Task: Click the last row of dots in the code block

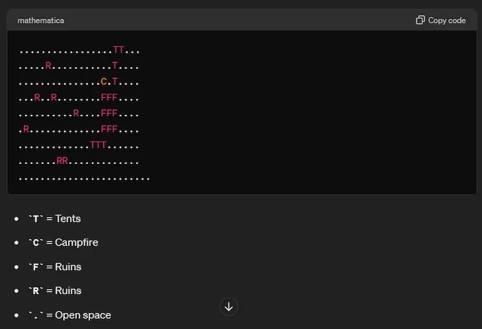Action: click(84, 177)
